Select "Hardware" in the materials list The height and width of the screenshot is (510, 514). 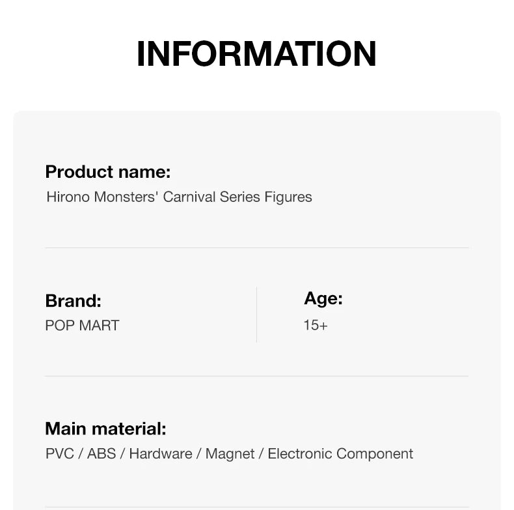click(x=161, y=453)
